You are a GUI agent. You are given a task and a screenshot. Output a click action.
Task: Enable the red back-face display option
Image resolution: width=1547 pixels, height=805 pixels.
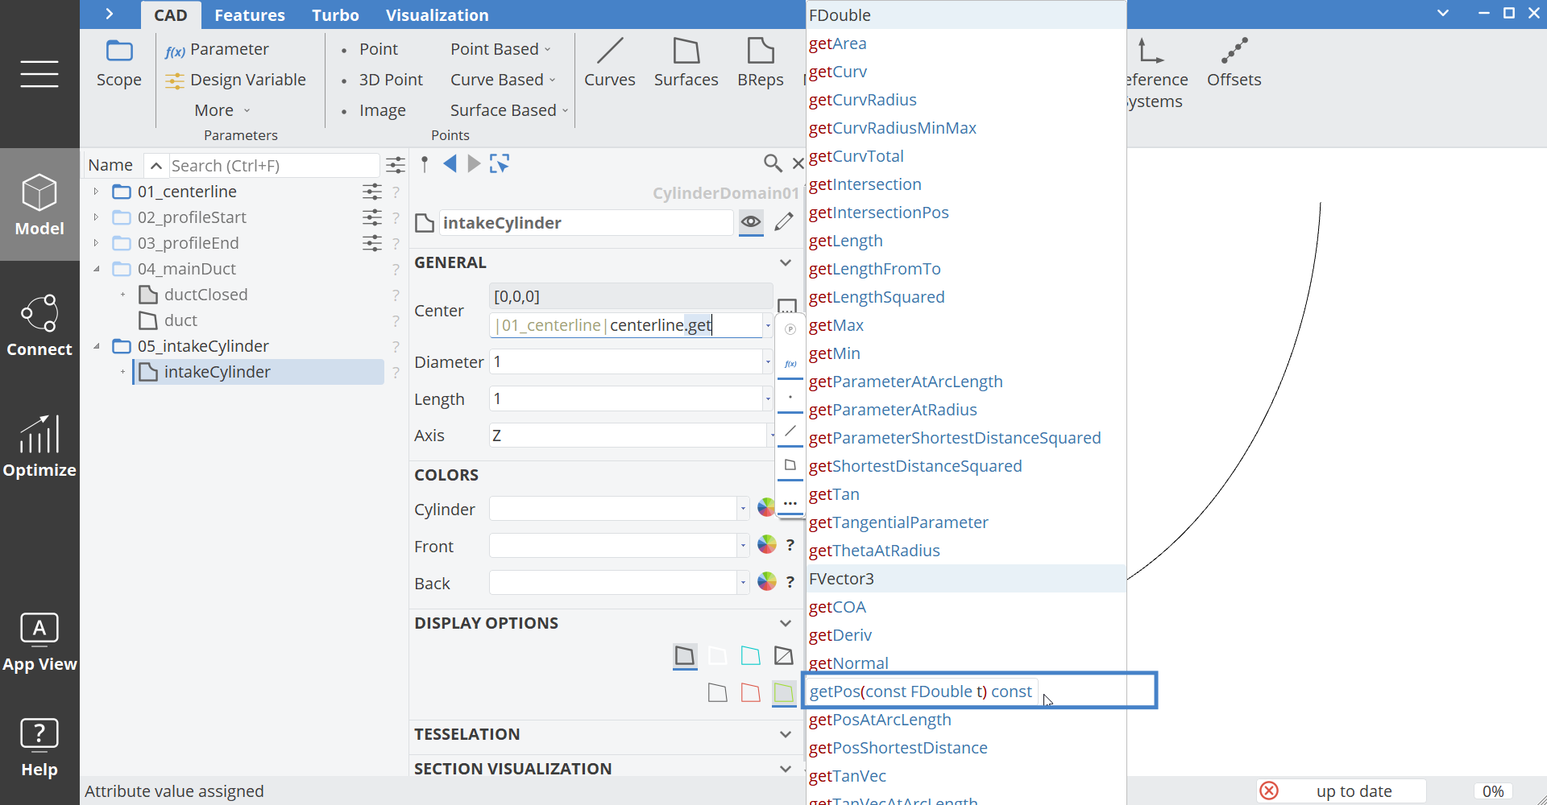(x=750, y=692)
